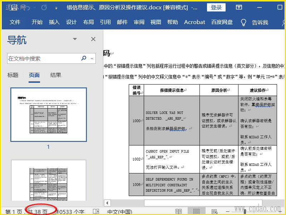Switch to the 审阅 ribbon tab
Image resolution: width=286 pixels, height=215 pixels.
(x=139, y=22)
